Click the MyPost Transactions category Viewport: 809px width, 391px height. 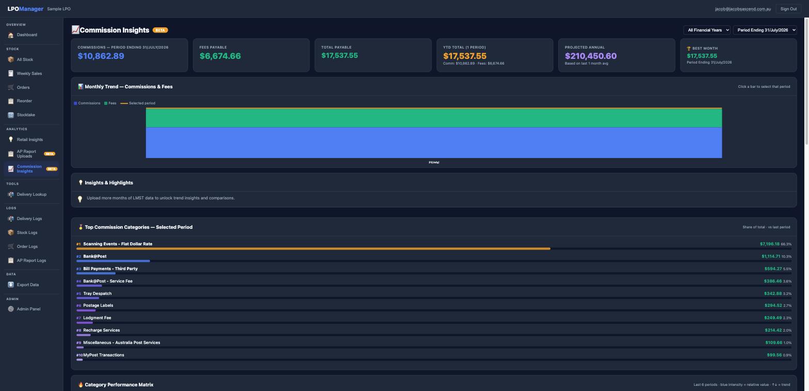(x=434, y=357)
